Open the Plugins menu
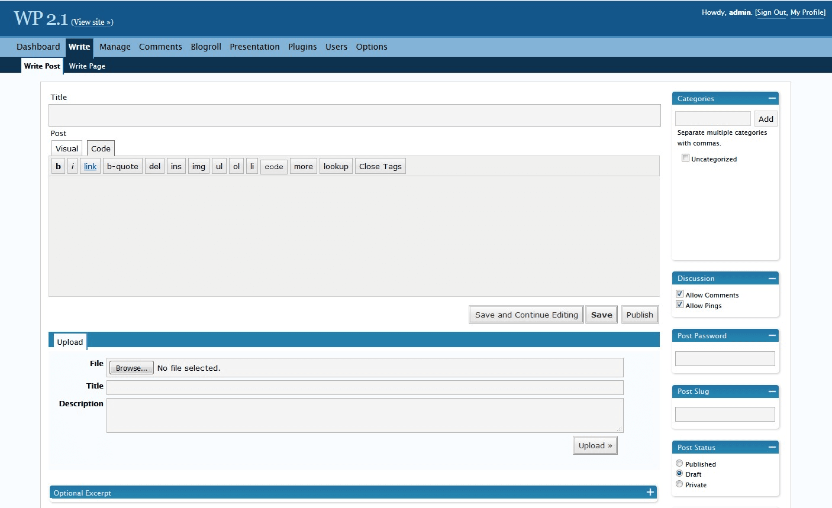The image size is (832, 508). 302,47
